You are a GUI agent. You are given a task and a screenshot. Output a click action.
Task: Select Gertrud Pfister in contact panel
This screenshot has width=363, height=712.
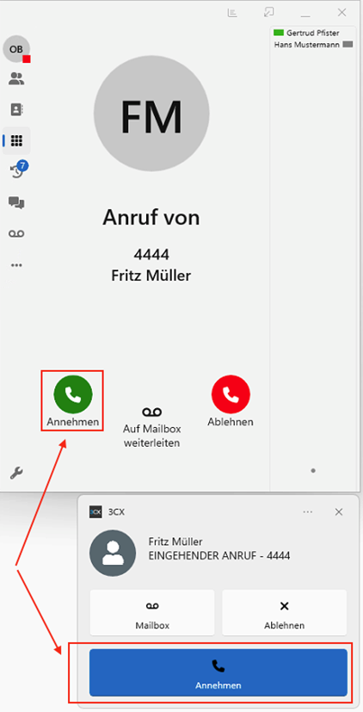point(306,33)
